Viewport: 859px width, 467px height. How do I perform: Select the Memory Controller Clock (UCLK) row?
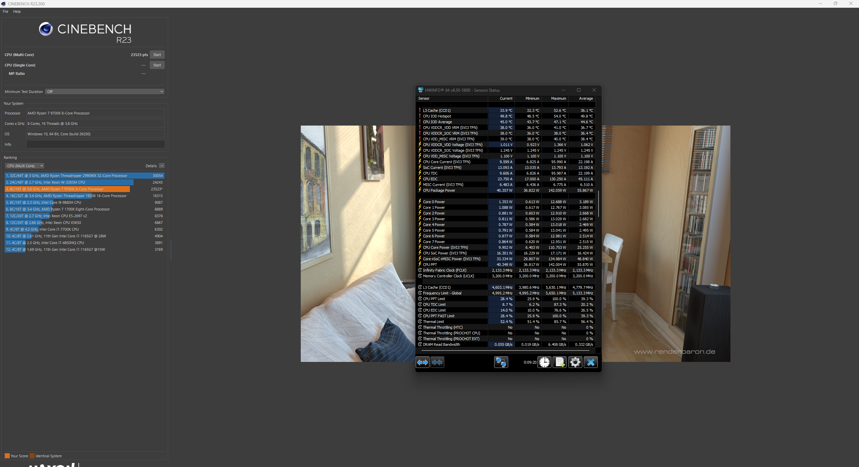click(506, 276)
